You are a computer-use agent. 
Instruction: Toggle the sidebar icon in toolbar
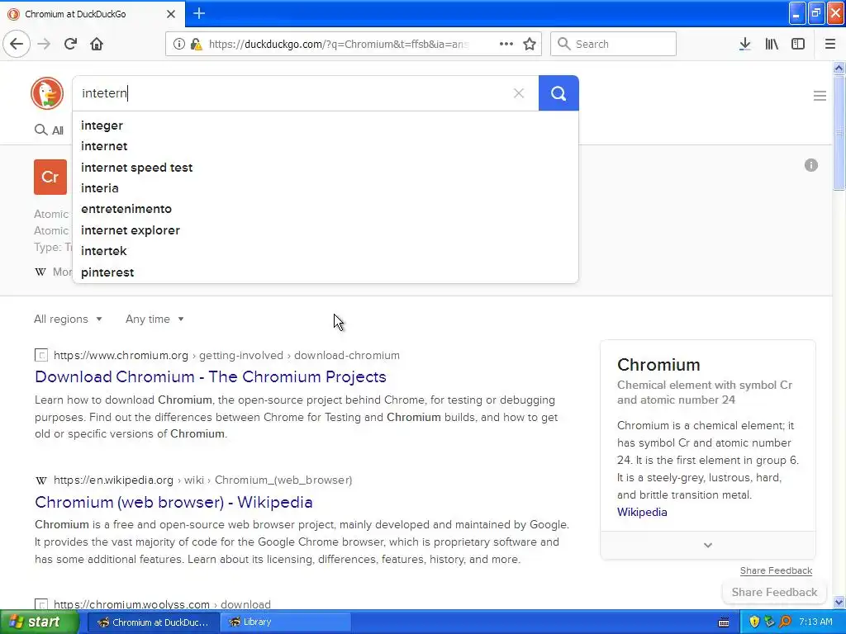[x=798, y=44]
